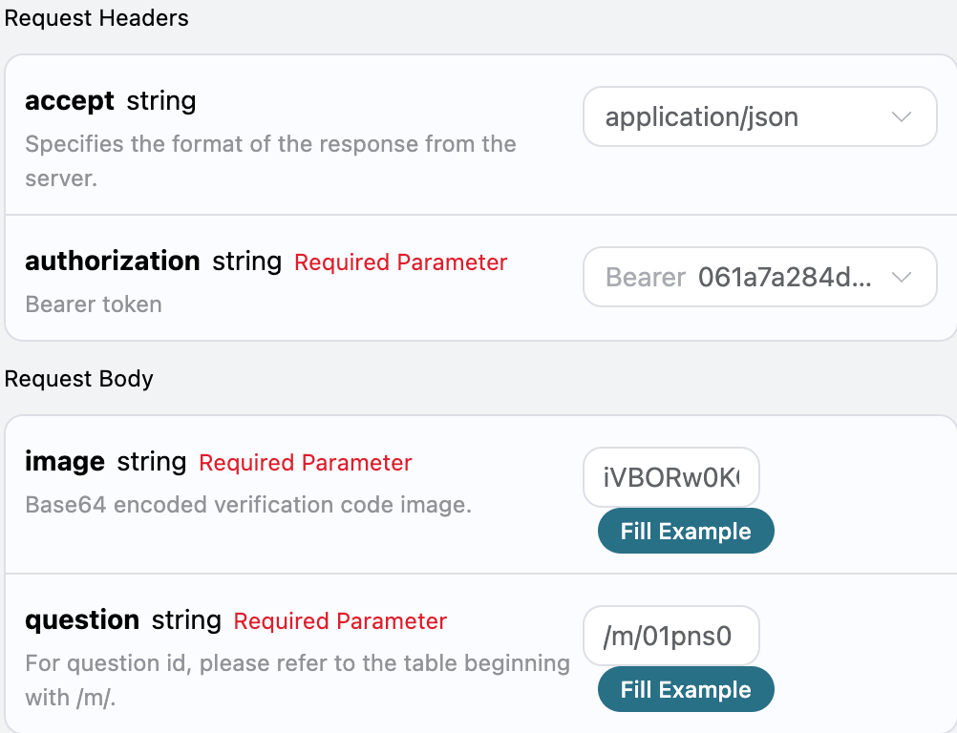This screenshot has width=957, height=733.
Task: Click Required Parameter label beside authorization
Action: (400, 262)
